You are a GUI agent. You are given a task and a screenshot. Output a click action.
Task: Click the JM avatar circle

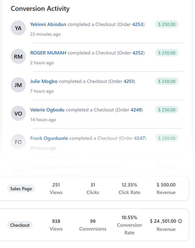[x=18, y=85]
